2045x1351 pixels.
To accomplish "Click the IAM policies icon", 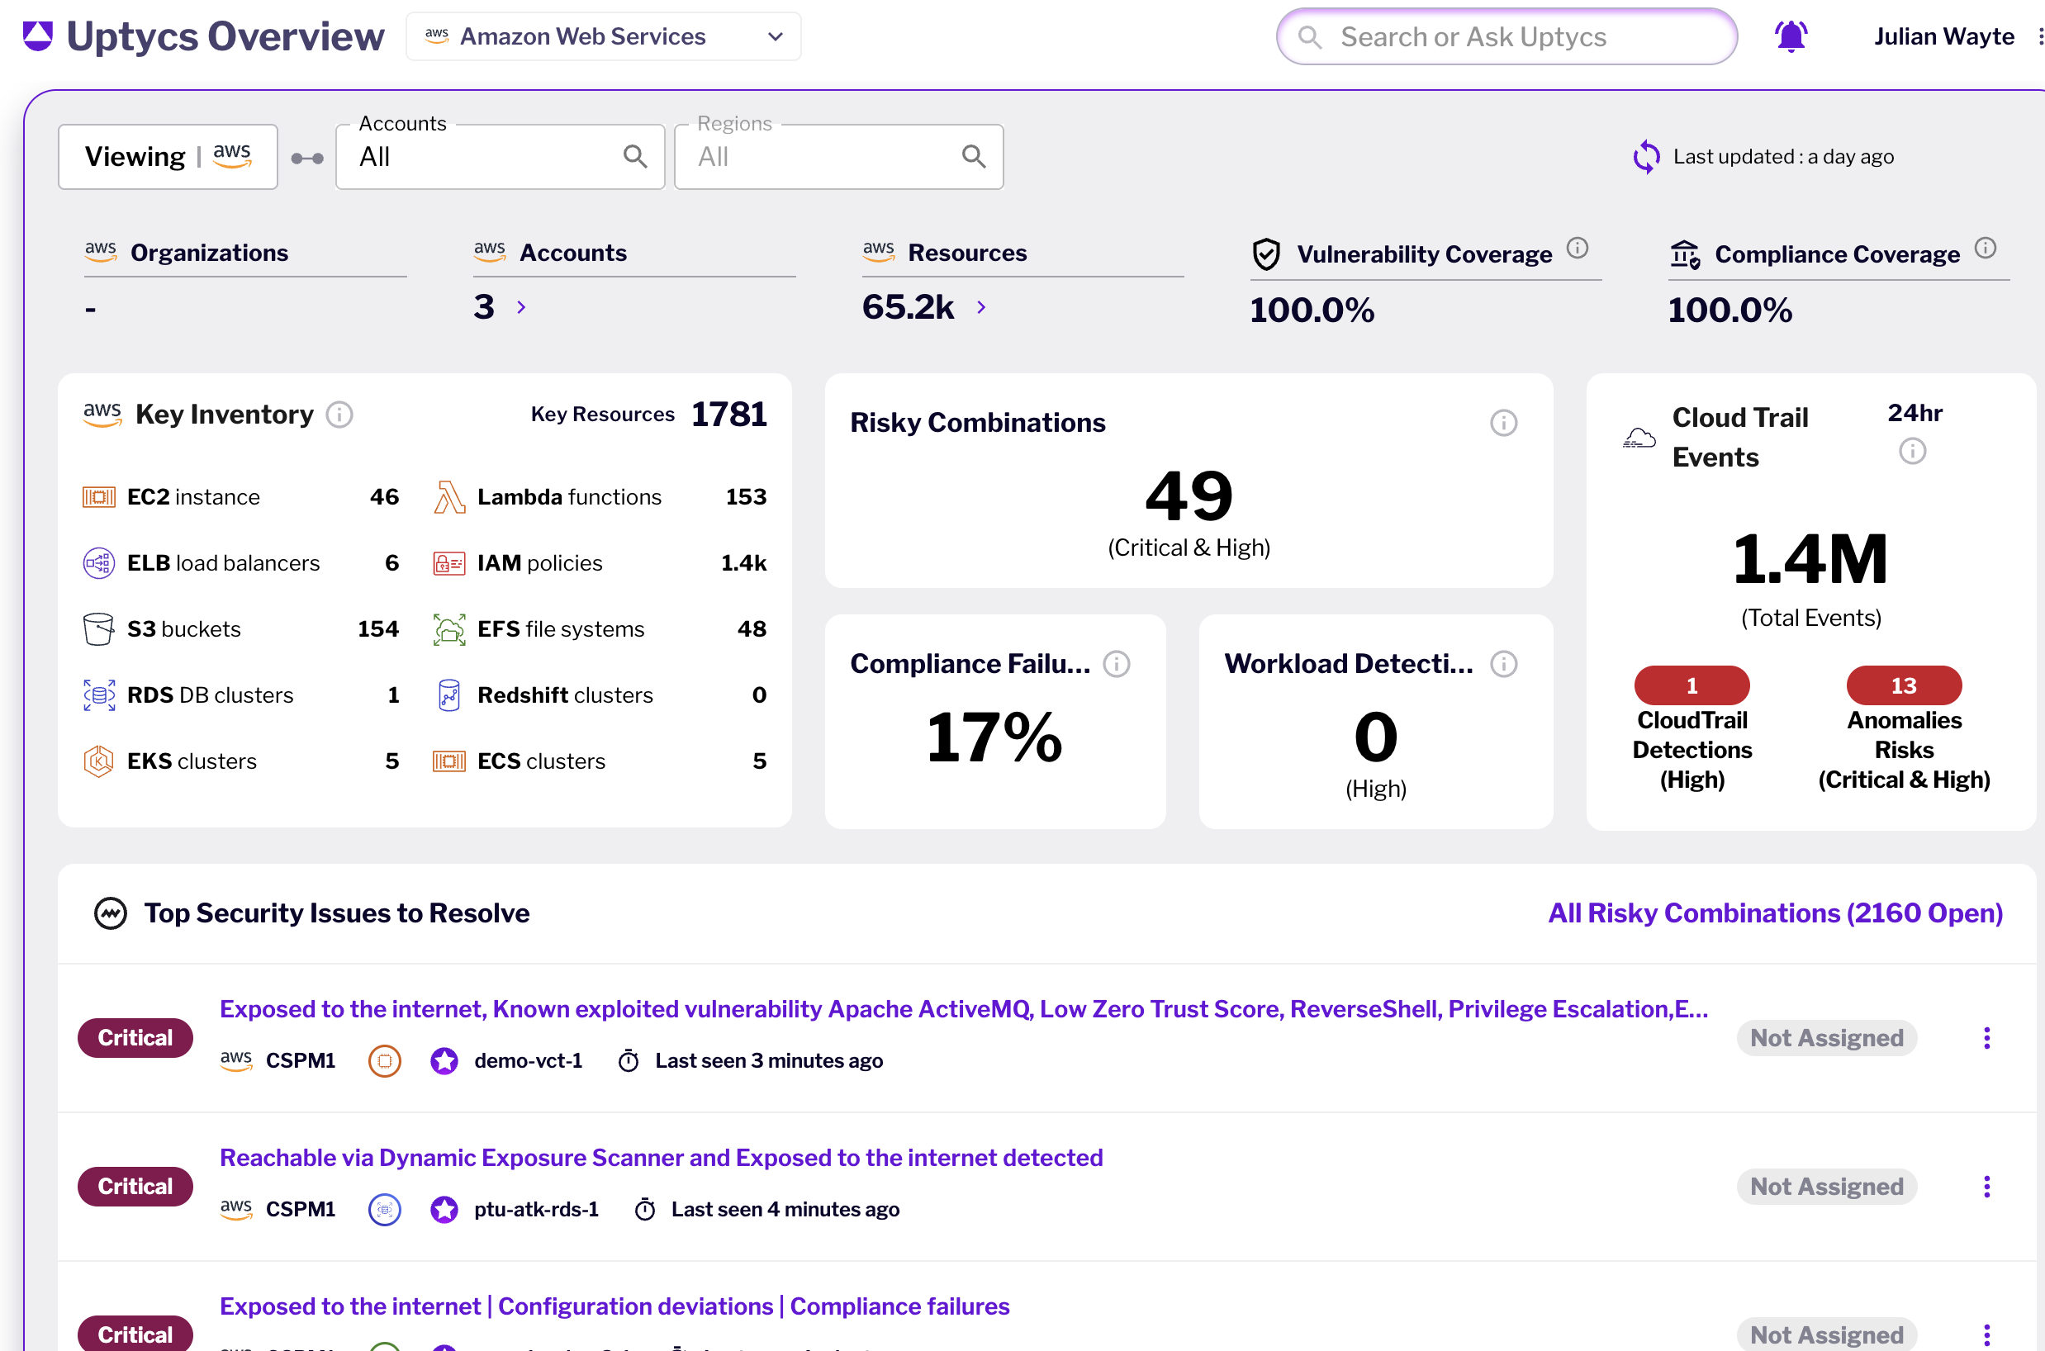I will point(449,563).
